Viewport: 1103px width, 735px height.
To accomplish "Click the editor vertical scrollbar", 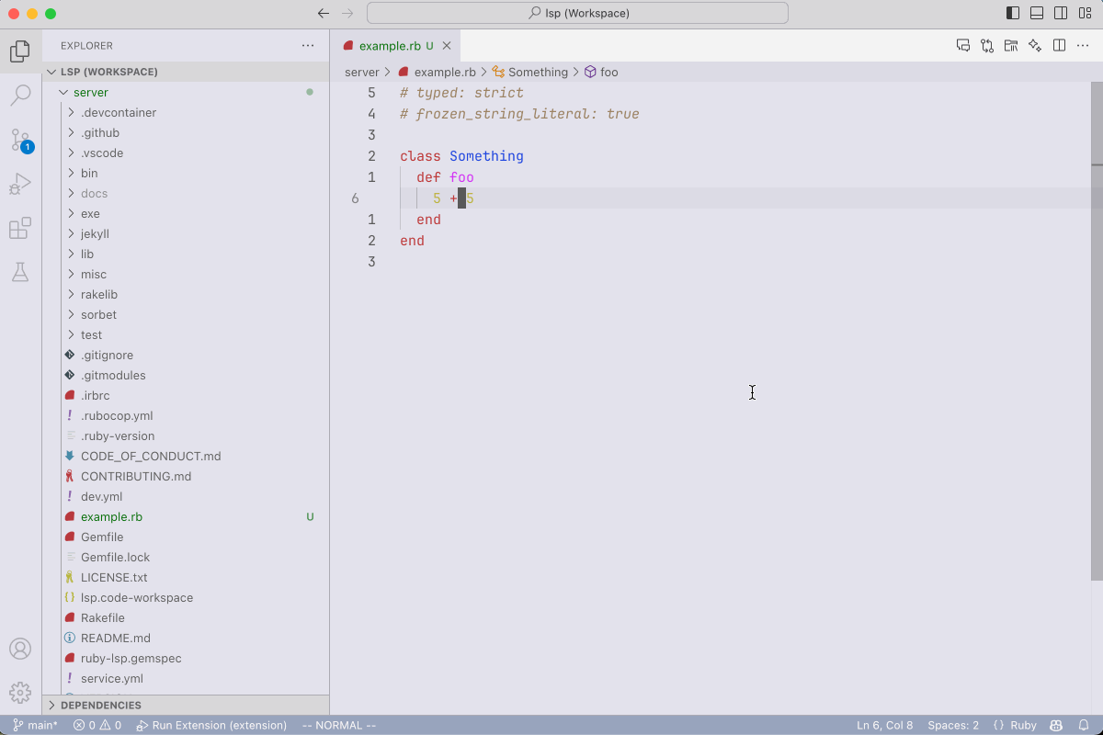I will 1097,331.
